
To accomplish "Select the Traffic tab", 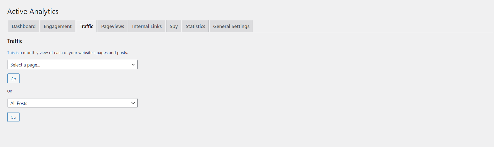I will [x=86, y=26].
